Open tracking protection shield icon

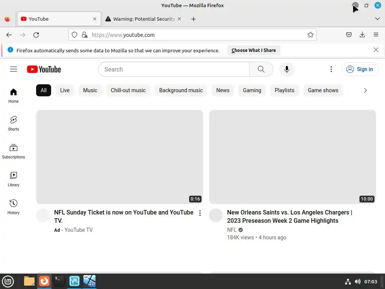coord(74,35)
